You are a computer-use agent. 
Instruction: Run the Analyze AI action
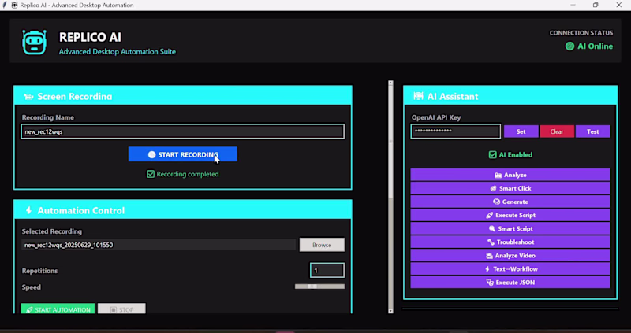coord(510,175)
